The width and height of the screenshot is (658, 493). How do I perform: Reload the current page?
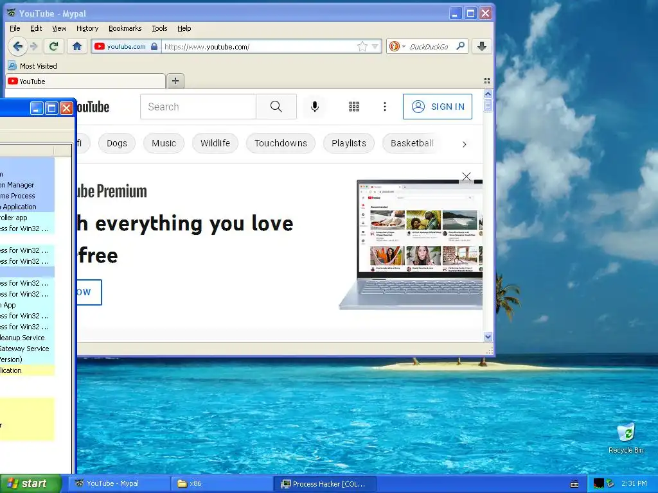pyautogui.click(x=53, y=46)
